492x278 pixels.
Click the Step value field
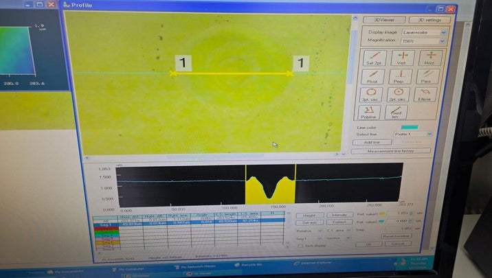[x=401, y=229]
